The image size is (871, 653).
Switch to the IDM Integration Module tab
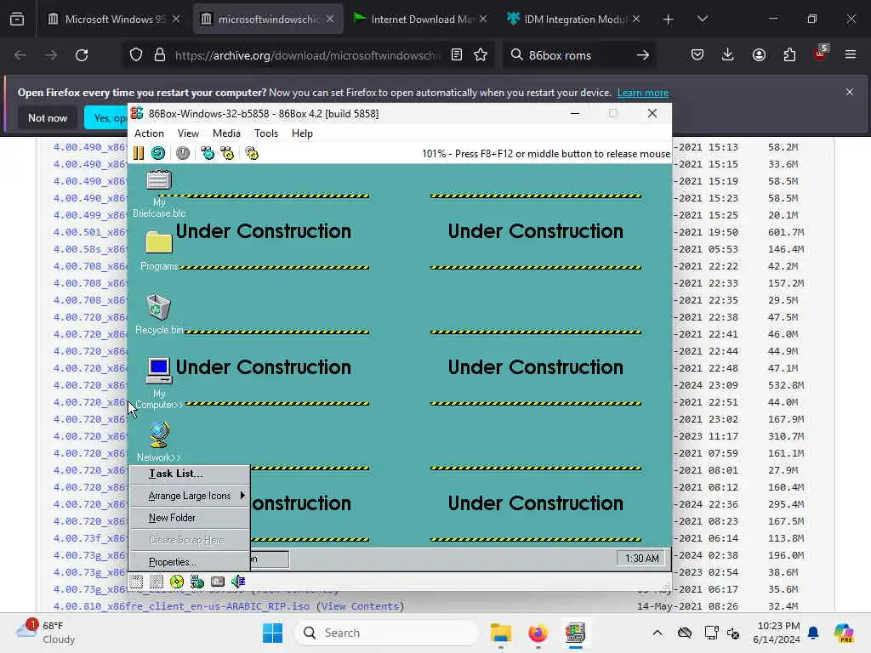(x=573, y=19)
